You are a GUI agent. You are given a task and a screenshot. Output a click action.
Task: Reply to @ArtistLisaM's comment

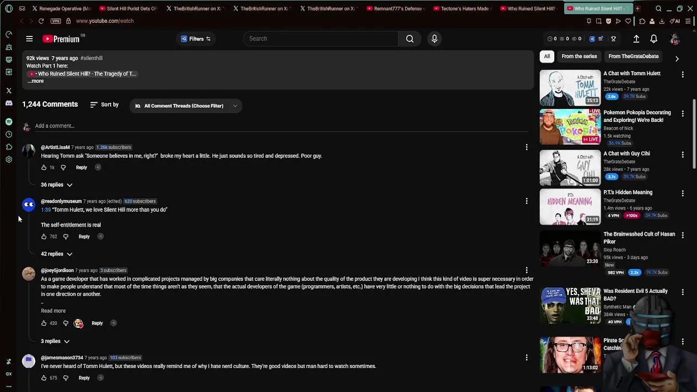point(81,168)
